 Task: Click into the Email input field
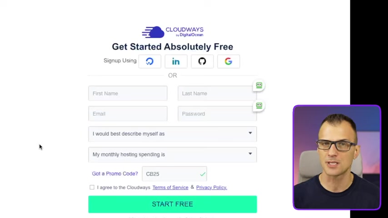pos(128,114)
